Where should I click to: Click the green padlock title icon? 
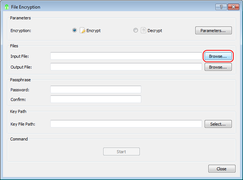pyautogui.click(x=7, y=7)
